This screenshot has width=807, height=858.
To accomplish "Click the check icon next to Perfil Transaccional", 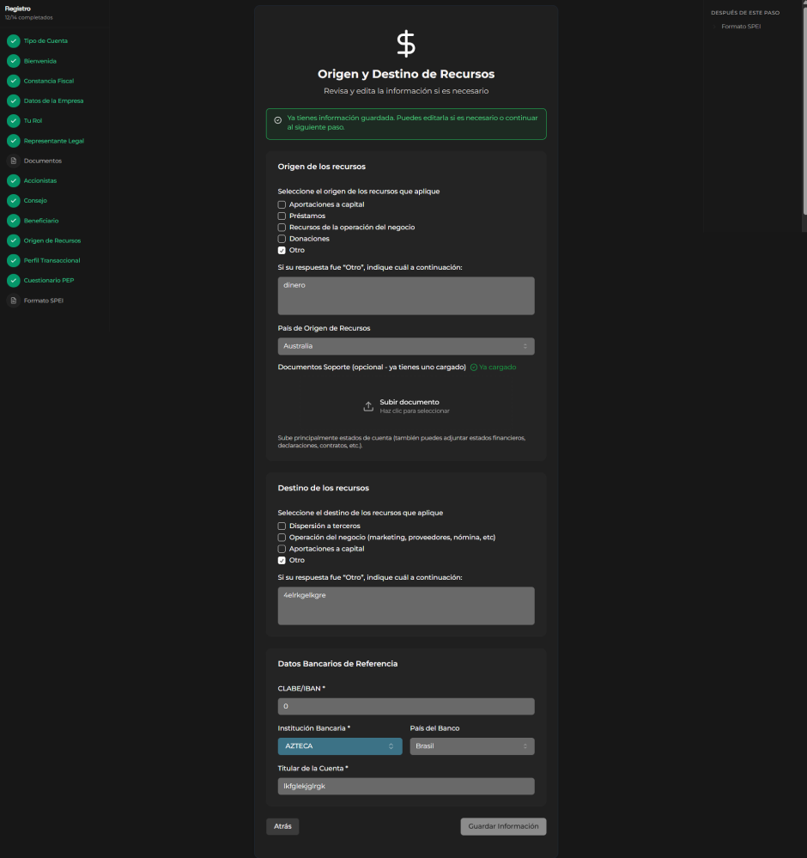I will tap(14, 260).
